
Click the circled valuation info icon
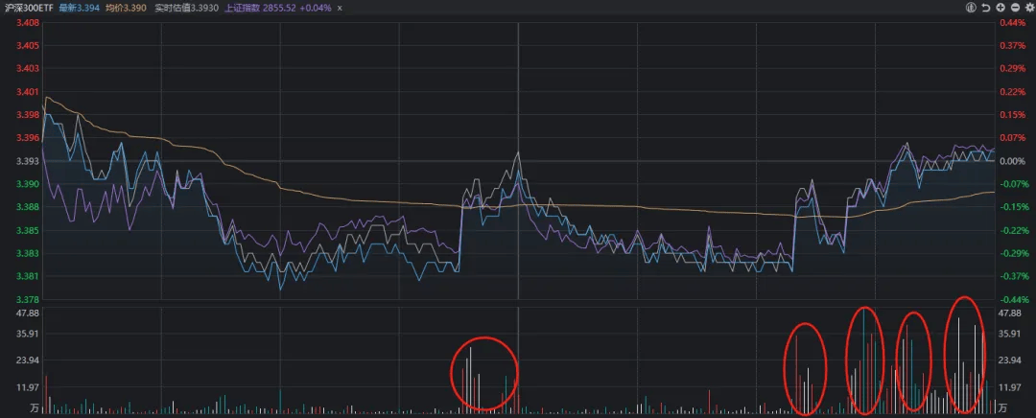972,8
